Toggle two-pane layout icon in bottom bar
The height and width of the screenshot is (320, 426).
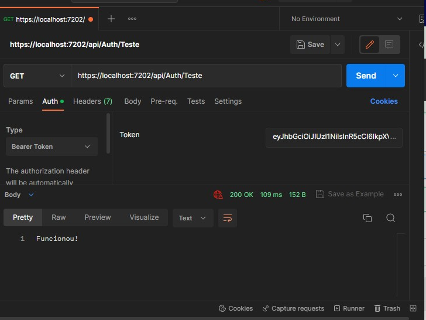pyautogui.click(x=413, y=308)
